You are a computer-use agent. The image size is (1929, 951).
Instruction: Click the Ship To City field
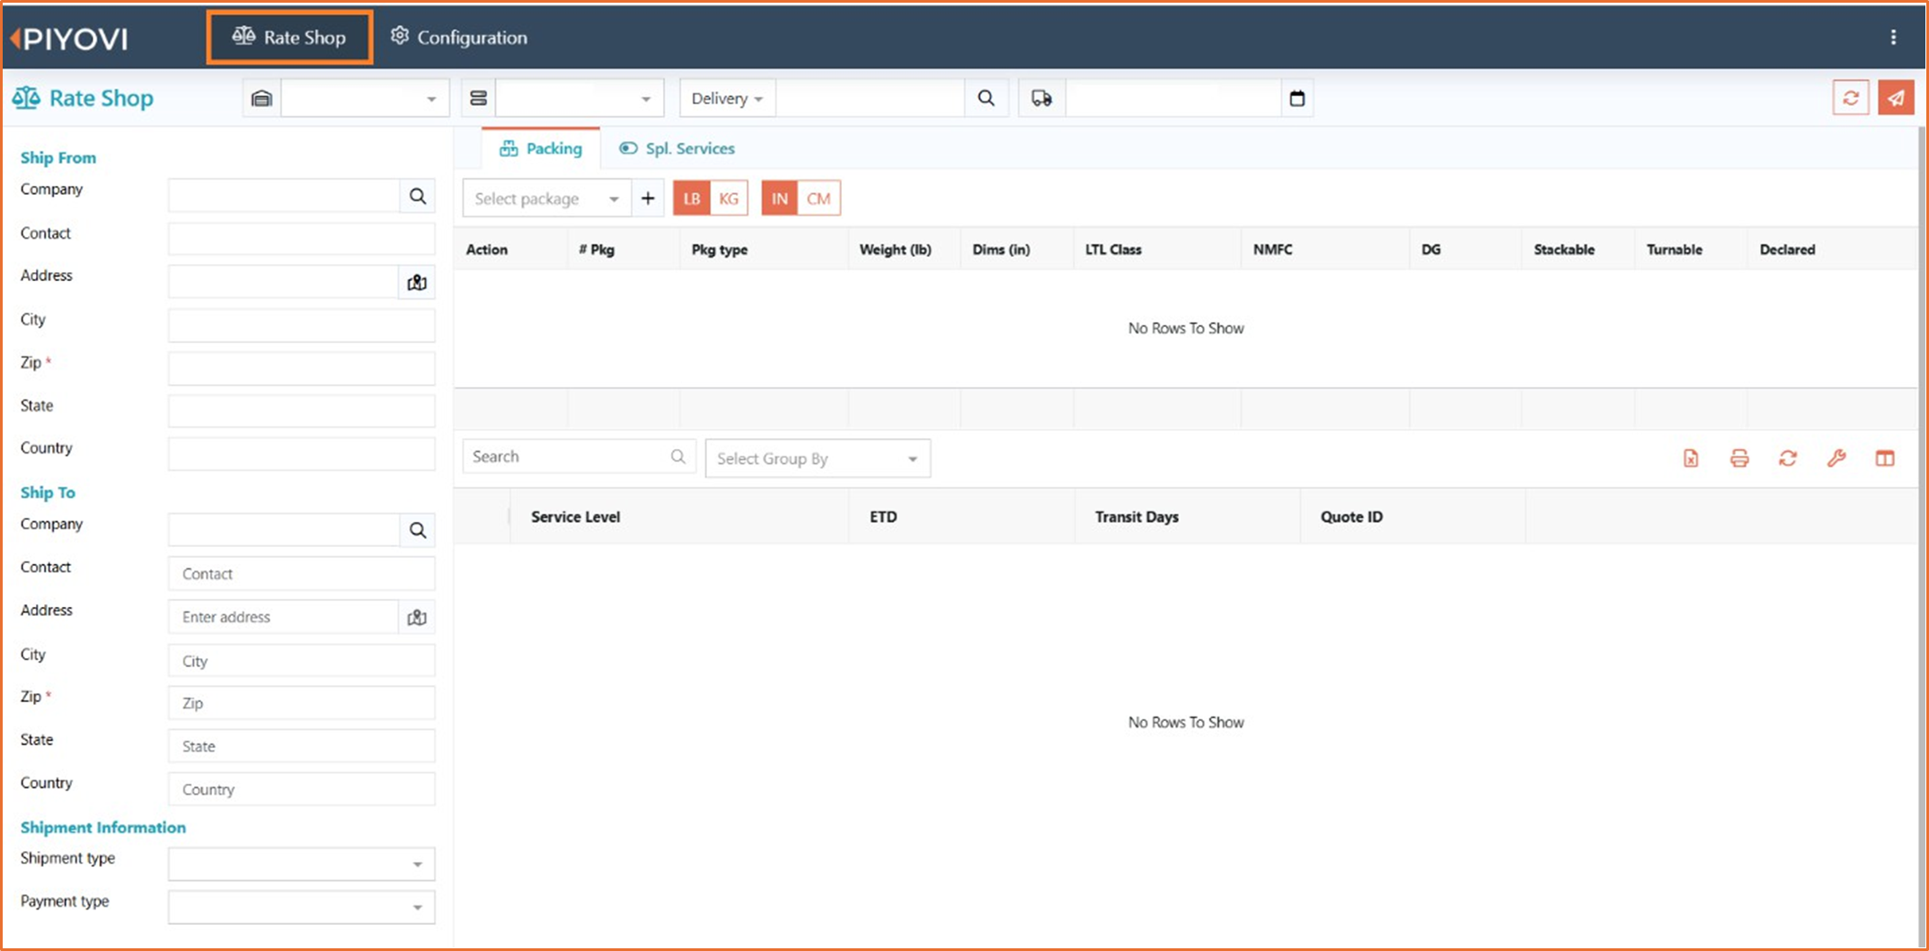(302, 660)
